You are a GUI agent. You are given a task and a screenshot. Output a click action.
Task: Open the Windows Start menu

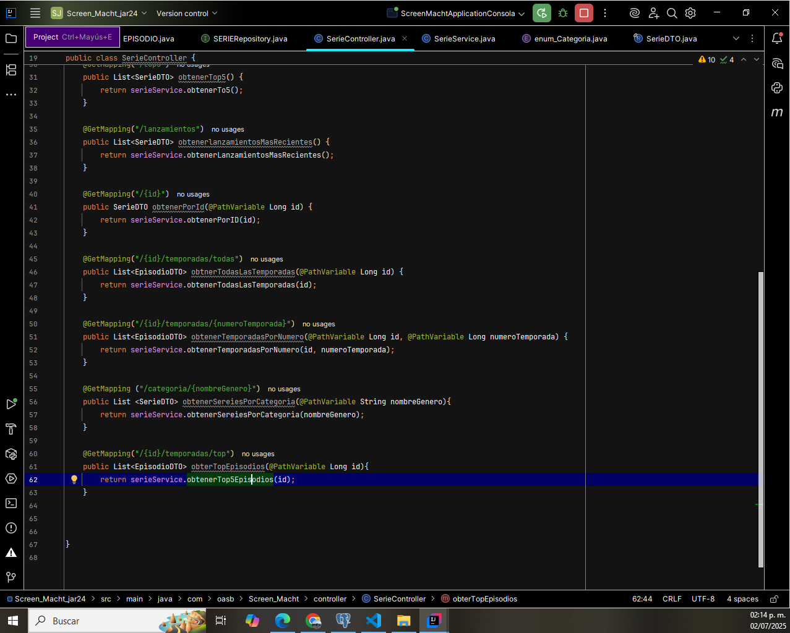14,621
